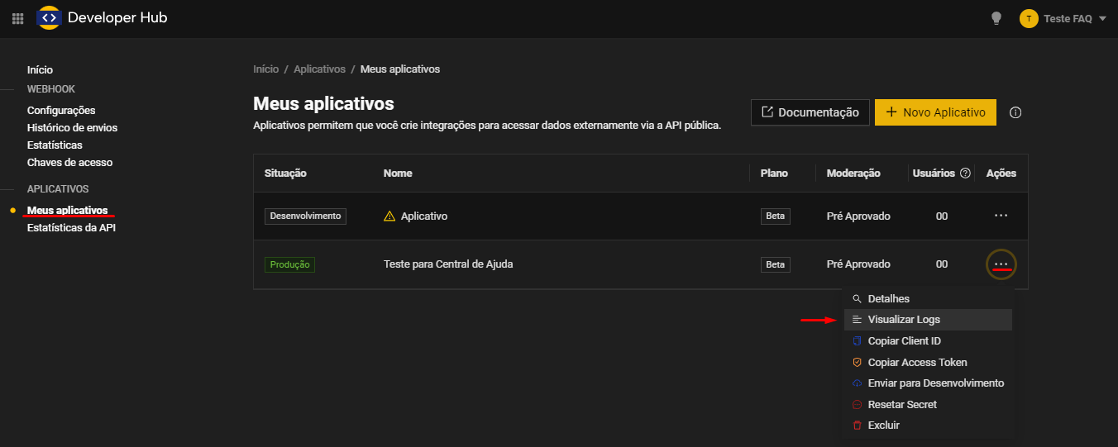The width and height of the screenshot is (1118, 447).
Task: Click Resetar Secret in the menu
Action: [x=901, y=405]
